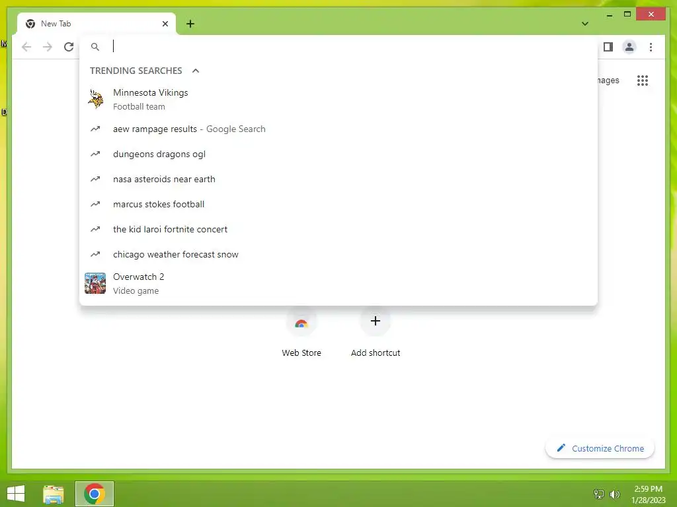Select marcus stokes football suggestion

tap(338, 204)
